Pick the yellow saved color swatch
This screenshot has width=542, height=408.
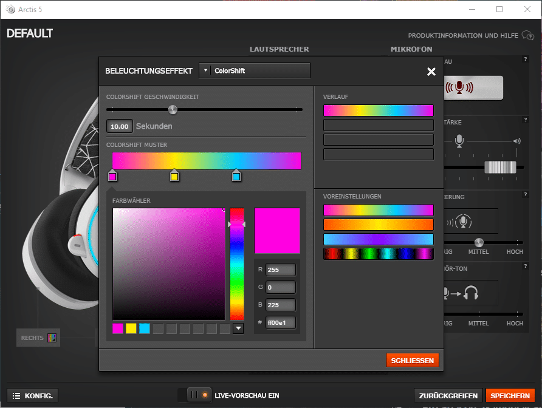[131, 328]
